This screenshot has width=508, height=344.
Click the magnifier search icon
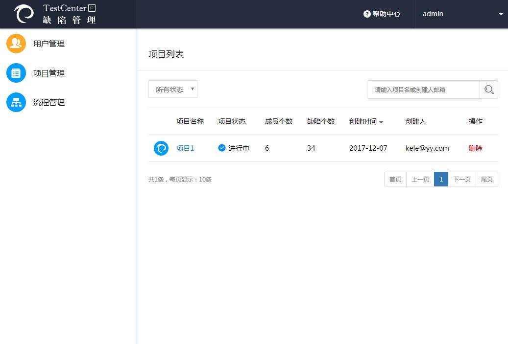pyautogui.click(x=488, y=90)
